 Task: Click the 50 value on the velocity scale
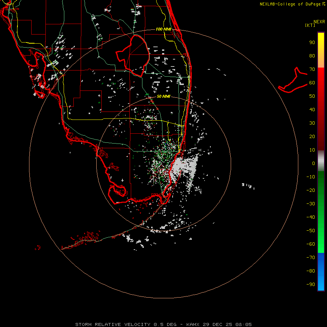312,96
